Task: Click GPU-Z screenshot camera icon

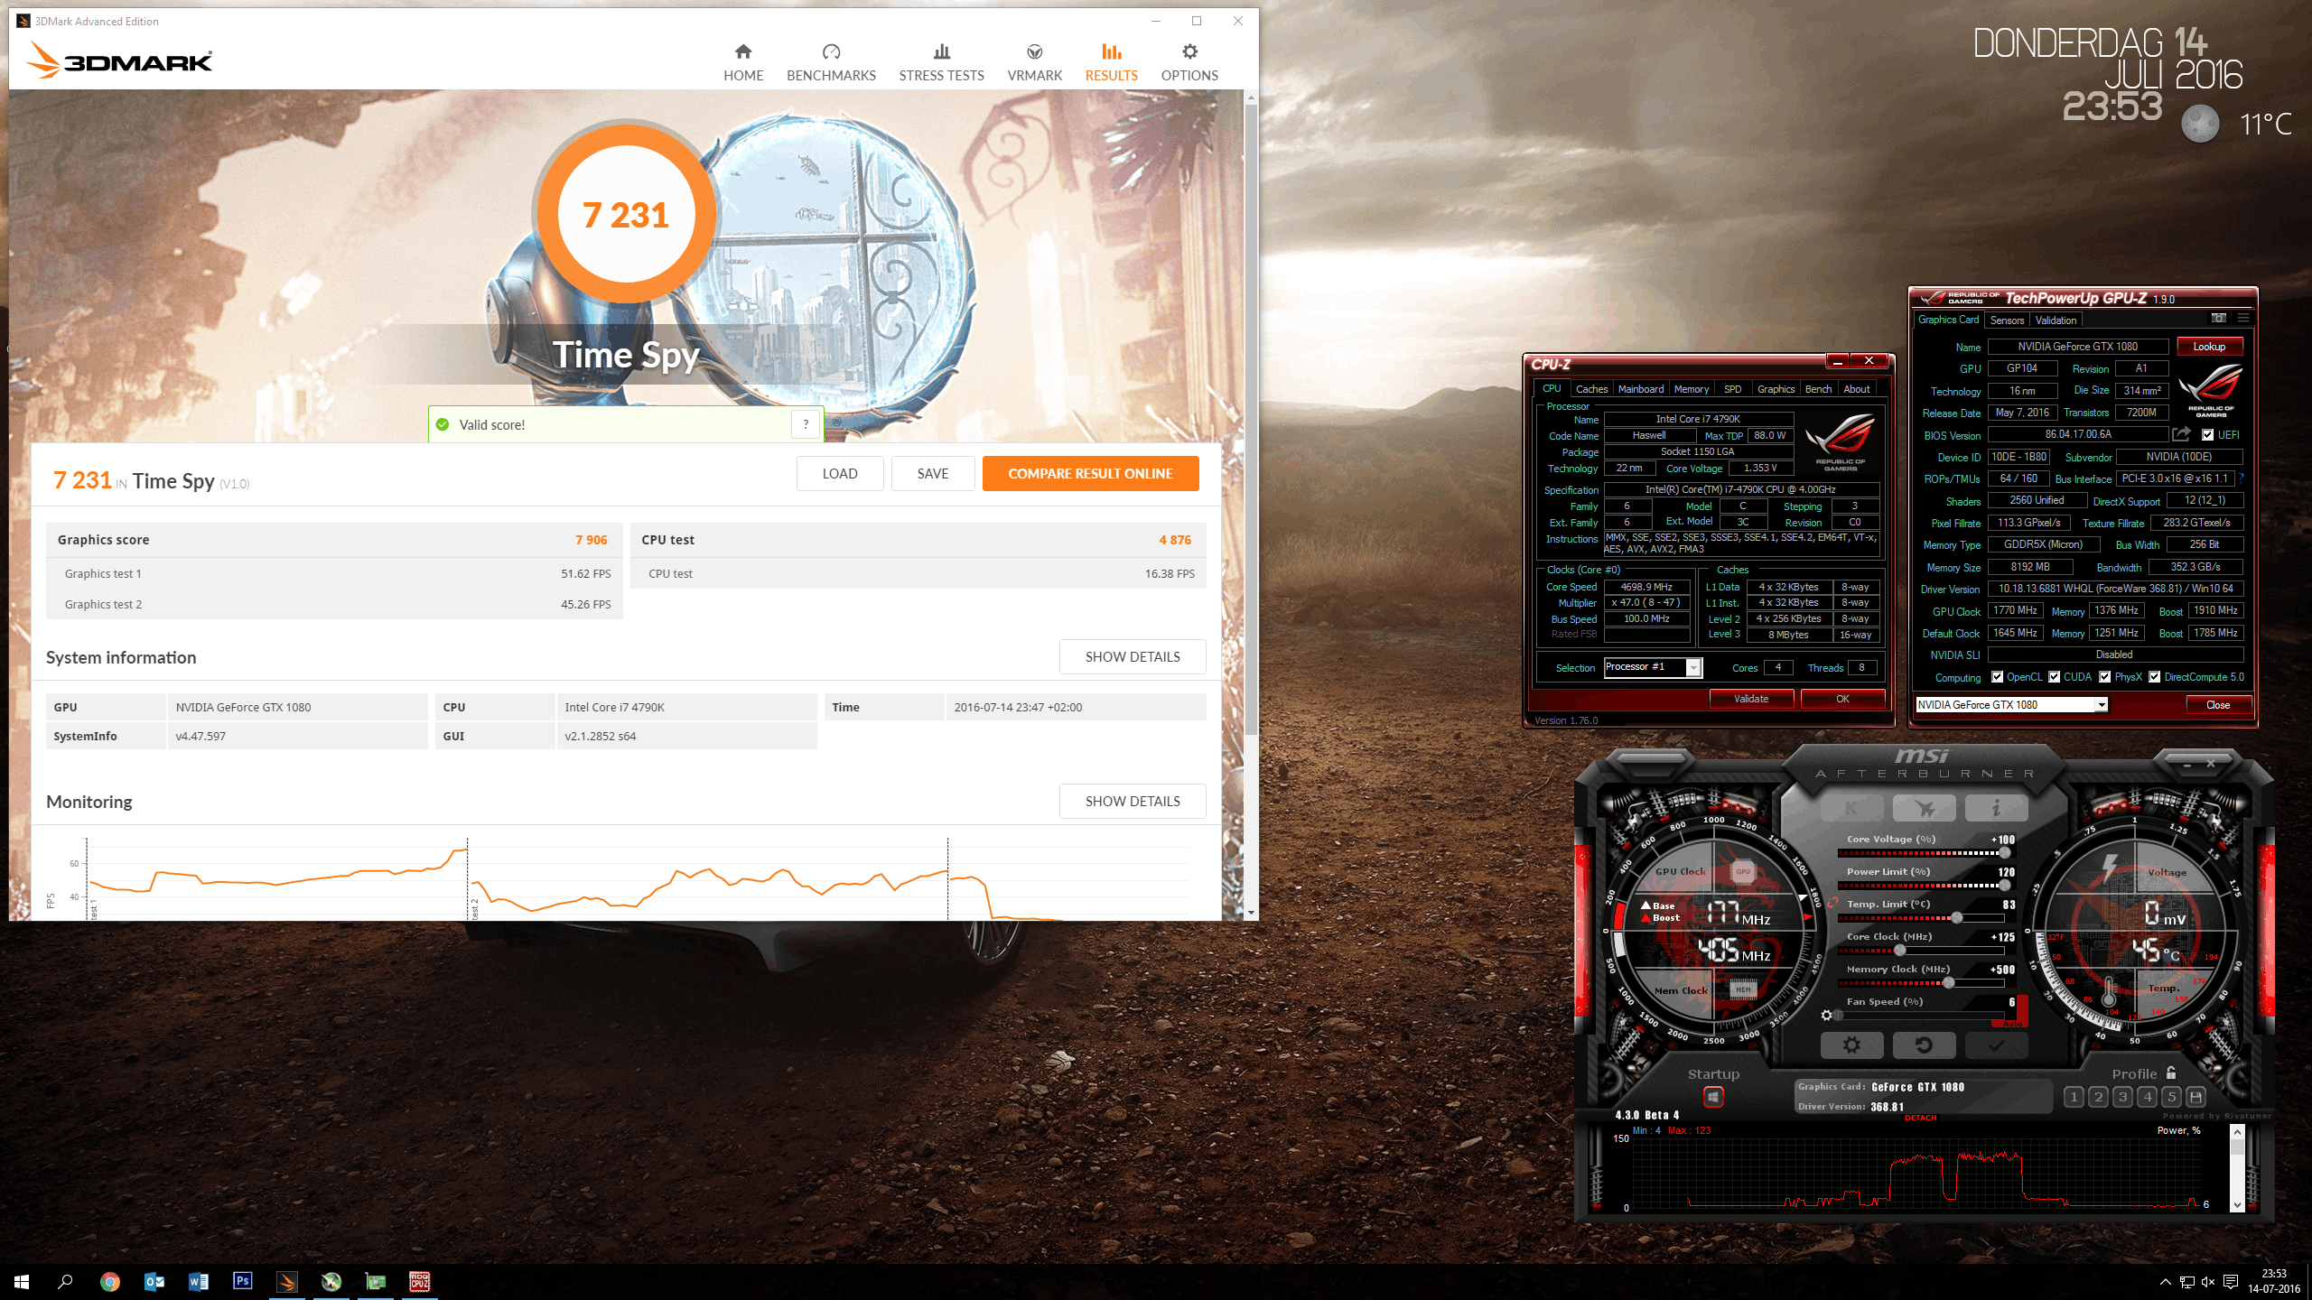Action: pos(2218,319)
